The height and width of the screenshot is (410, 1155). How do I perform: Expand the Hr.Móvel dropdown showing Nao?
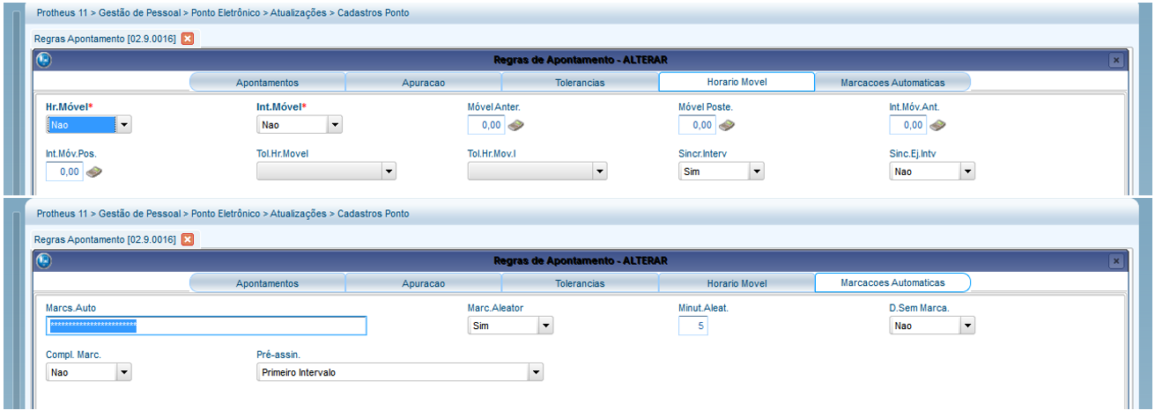pyautogui.click(x=124, y=126)
